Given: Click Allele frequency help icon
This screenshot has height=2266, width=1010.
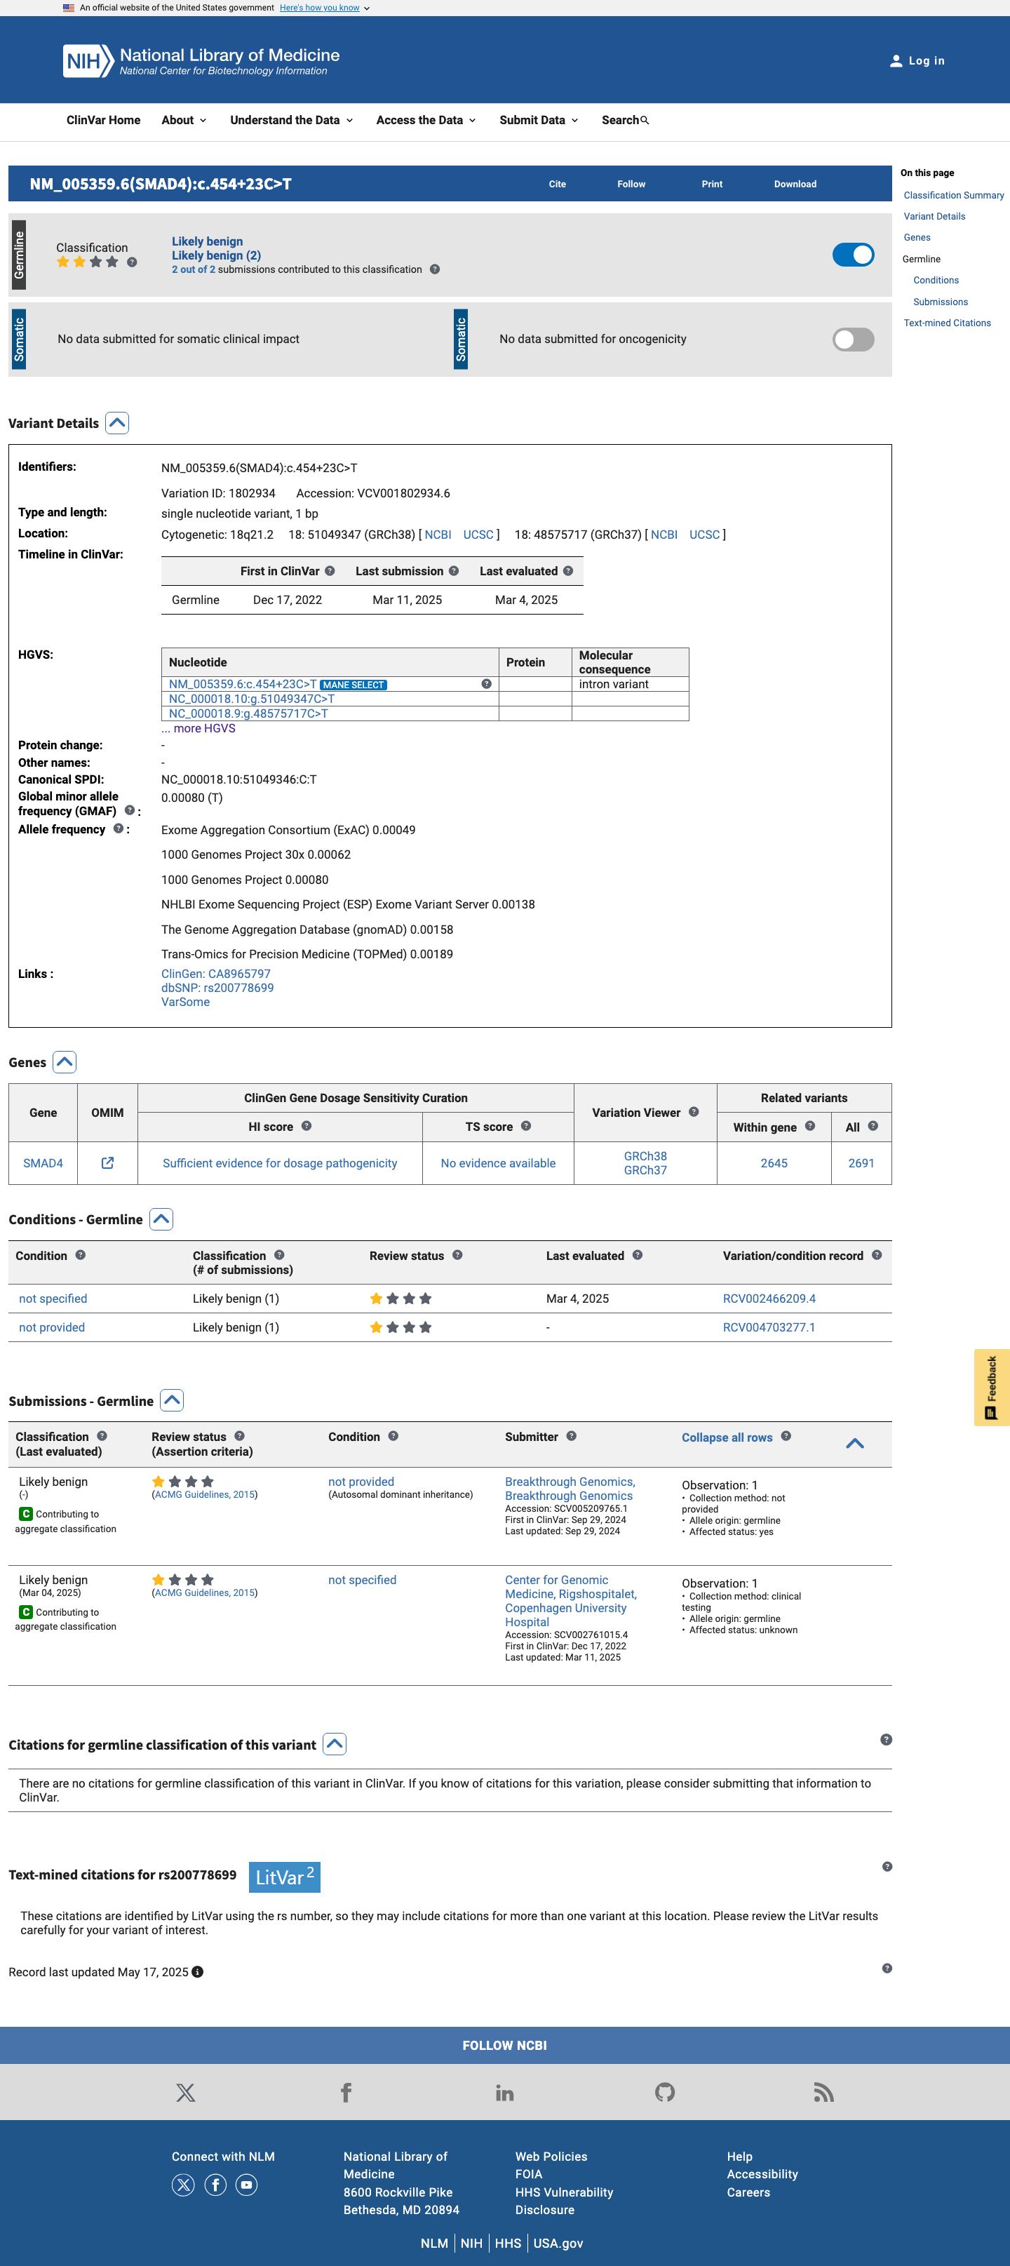Looking at the screenshot, I should (x=118, y=829).
